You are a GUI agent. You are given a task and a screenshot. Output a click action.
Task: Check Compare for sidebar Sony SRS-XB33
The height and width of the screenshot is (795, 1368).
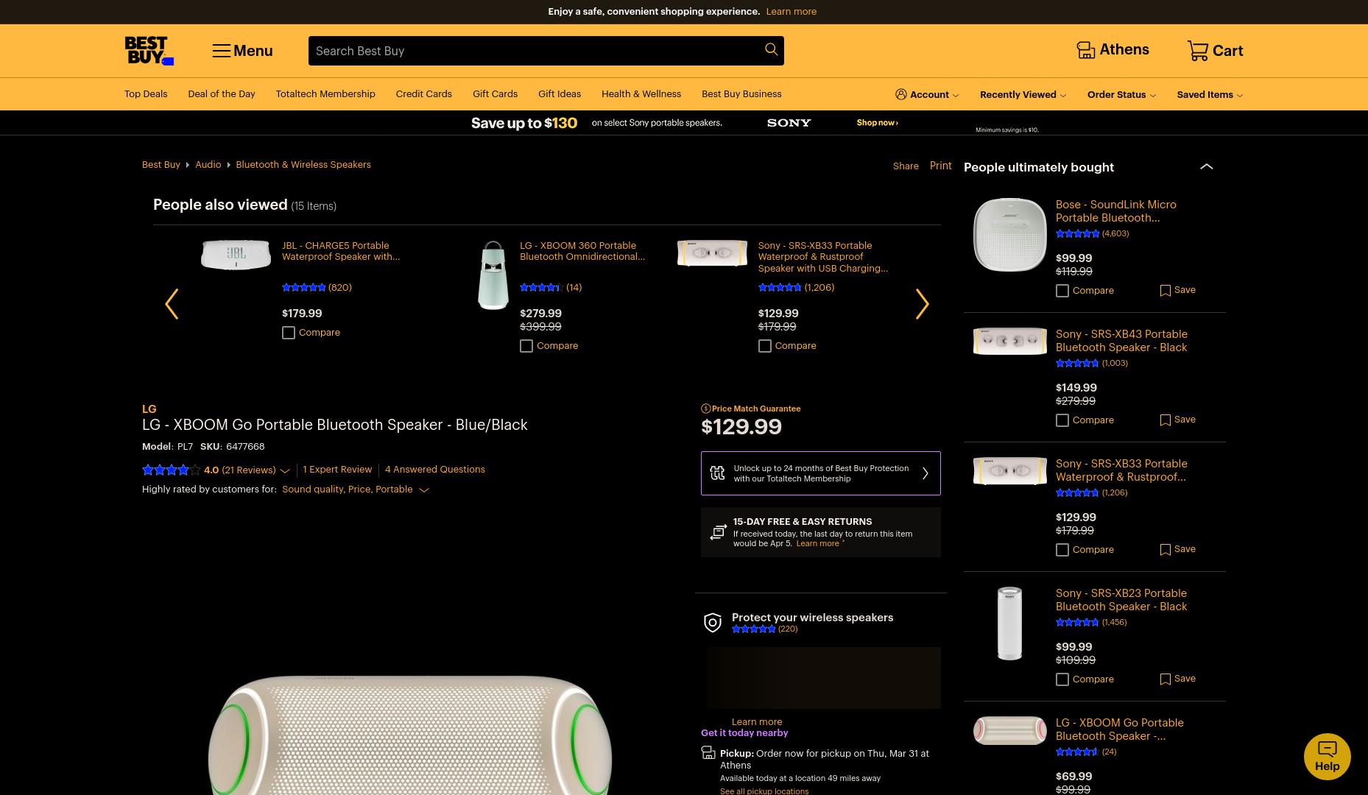point(1062,550)
